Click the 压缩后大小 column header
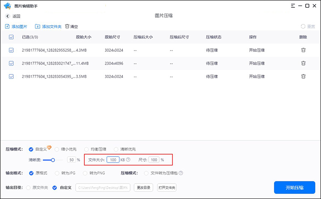 [143, 37]
